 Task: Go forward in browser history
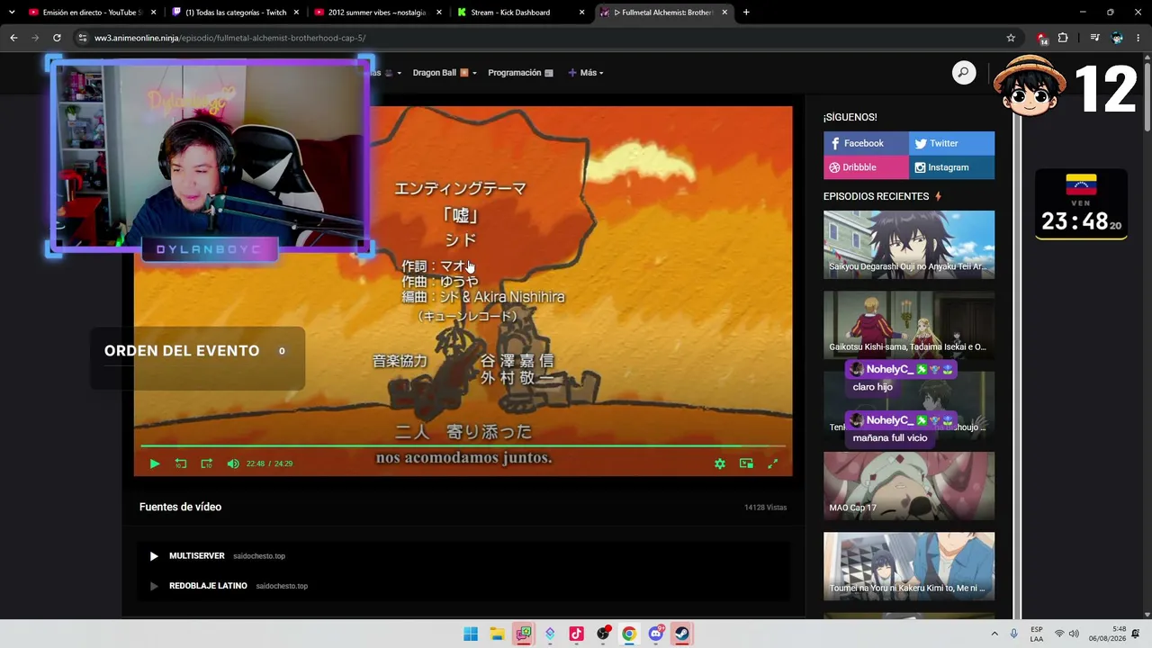point(35,38)
